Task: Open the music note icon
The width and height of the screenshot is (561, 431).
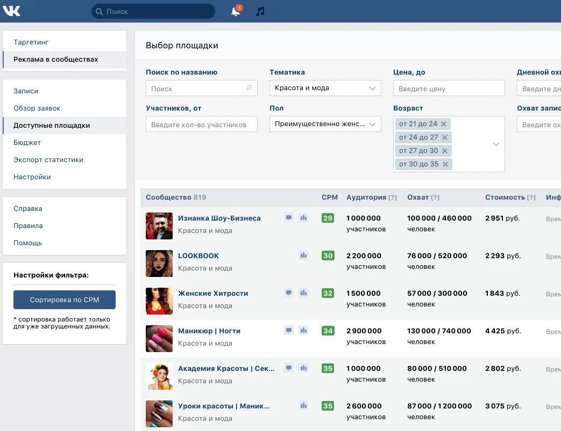Action: pyautogui.click(x=260, y=11)
